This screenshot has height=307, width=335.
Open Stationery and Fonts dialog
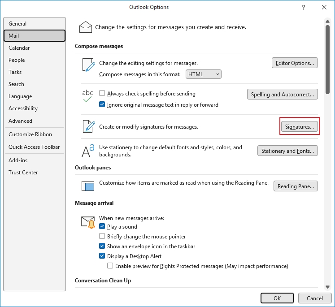click(287, 151)
